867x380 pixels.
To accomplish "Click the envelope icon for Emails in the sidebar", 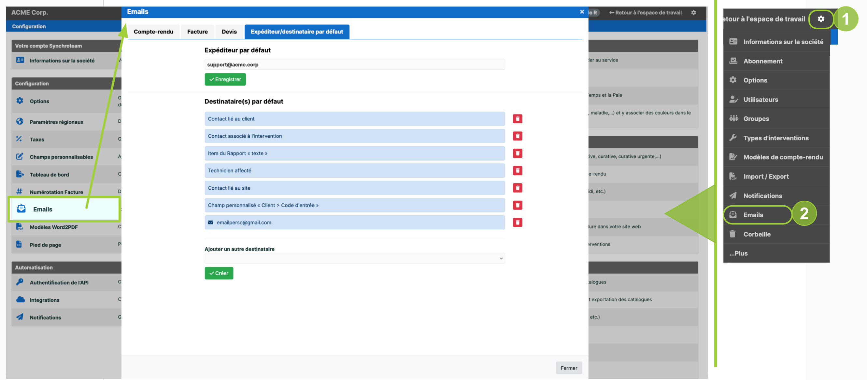I will (21, 209).
